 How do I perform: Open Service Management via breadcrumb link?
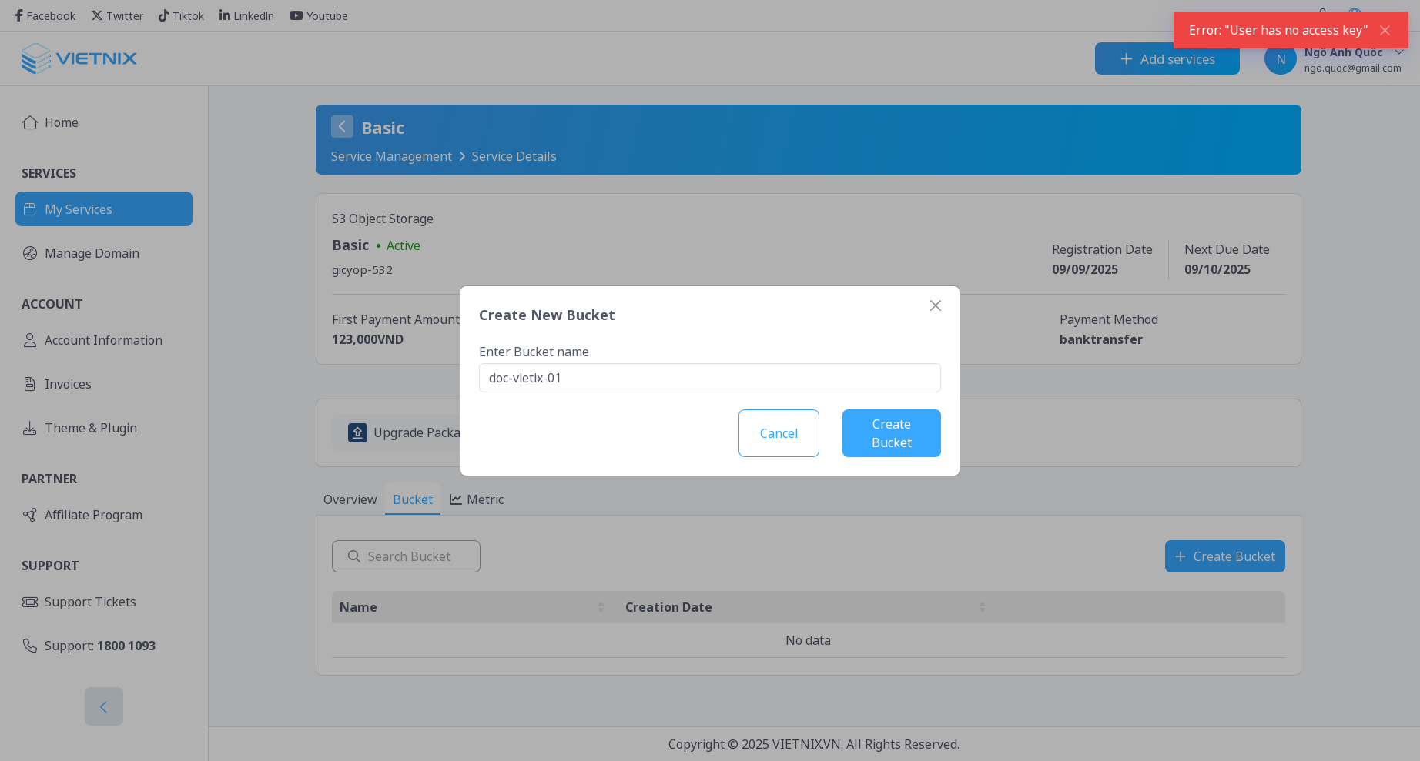click(391, 156)
